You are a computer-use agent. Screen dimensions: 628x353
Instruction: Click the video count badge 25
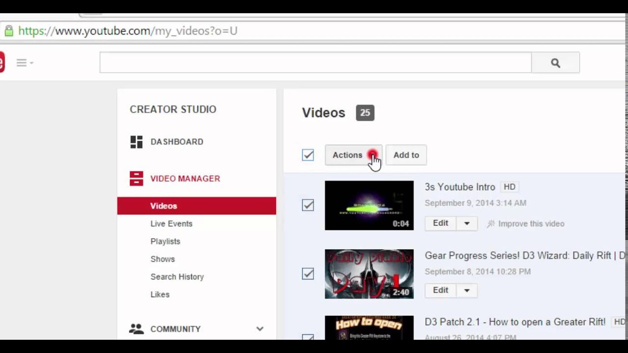365,113
